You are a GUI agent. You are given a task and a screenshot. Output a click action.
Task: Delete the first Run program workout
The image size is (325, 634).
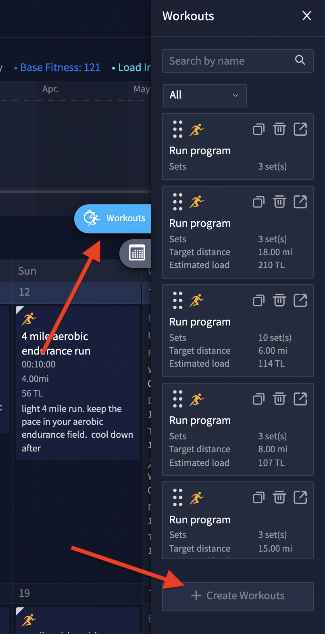(279, 130)
